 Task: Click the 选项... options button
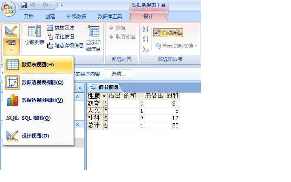click(118, 74)
